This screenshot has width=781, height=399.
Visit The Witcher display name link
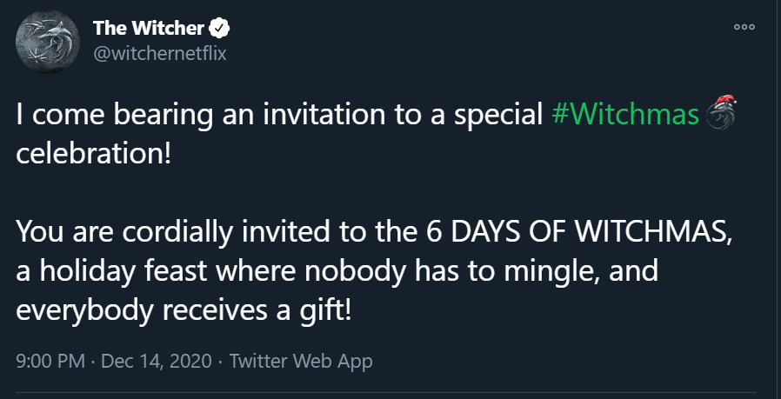(x=149, y=29)
